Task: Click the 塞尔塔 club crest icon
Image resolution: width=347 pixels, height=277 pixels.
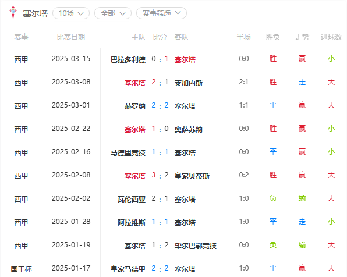Action: coord(13,13)
